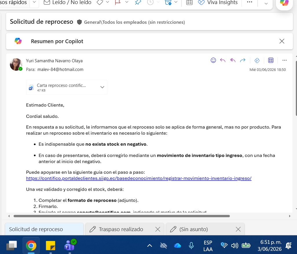The width and height of the screenshot is (297, 254).
Task: Click recipient malev-84@hotmail.com
Action: point(60,70)
